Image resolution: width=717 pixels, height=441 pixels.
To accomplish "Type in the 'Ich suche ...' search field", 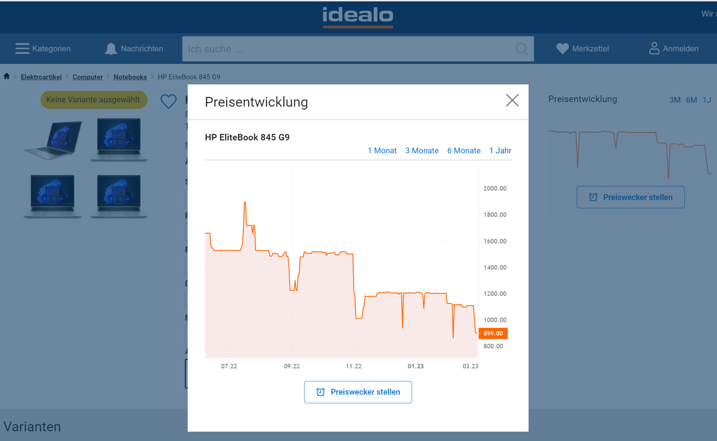I will (347, 49).
